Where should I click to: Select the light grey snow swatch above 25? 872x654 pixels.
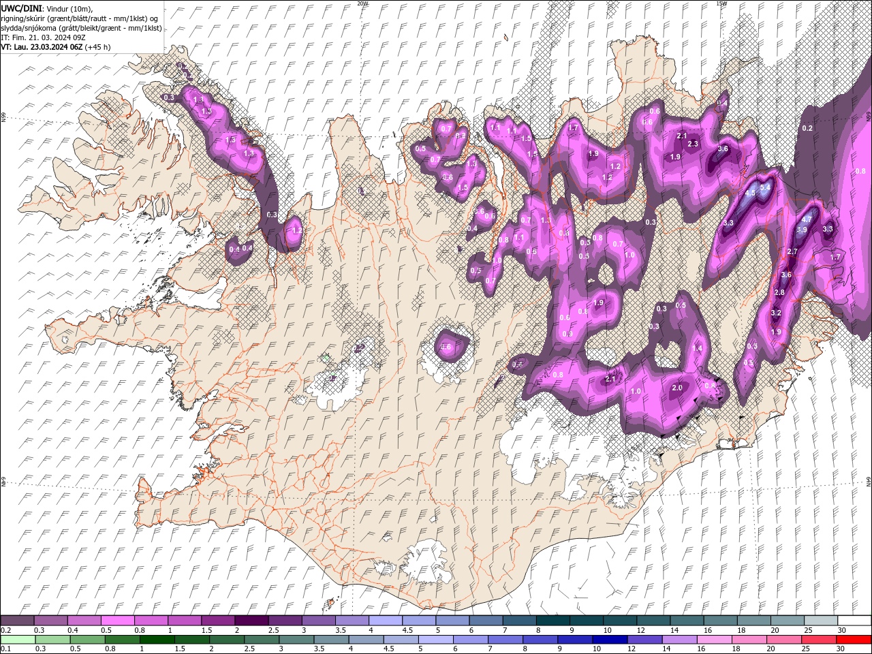pos(821,621)
